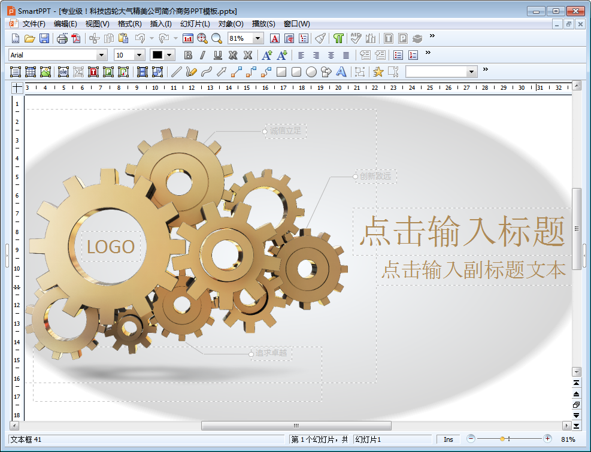Click the zoom slider handle in status bar
591x452 pixels.
pyautogui.click(x=502, y=439)
